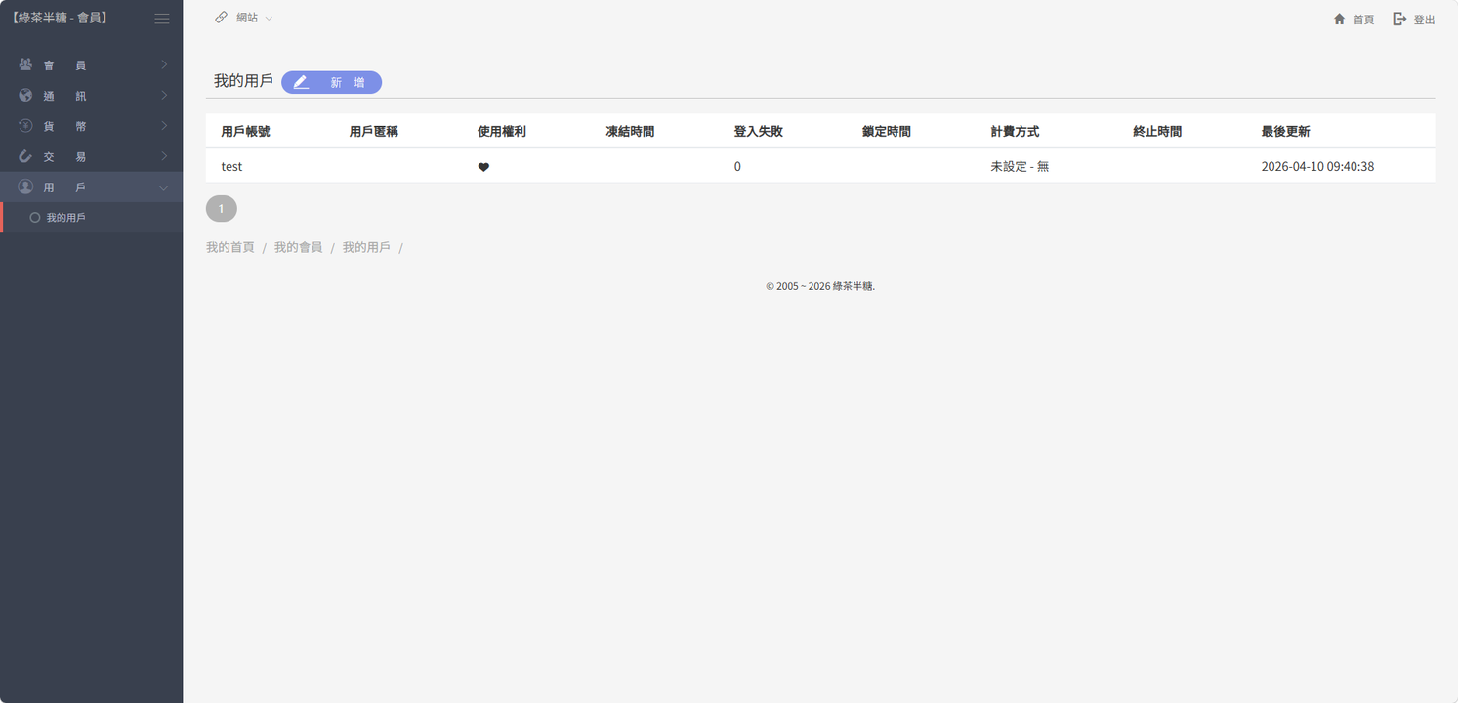Click the 通訊 globe icon
This screenshot has width=1458, height=703.
(25, 96)
